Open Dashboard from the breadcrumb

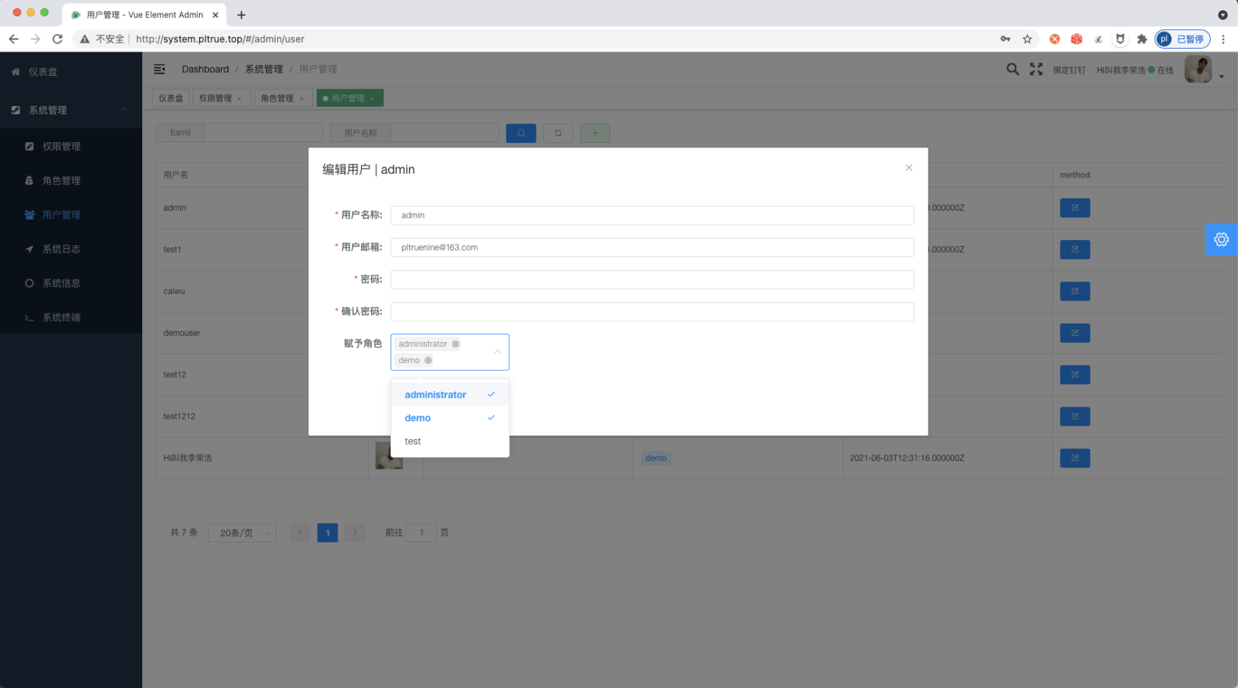click(x=205, y=69)
